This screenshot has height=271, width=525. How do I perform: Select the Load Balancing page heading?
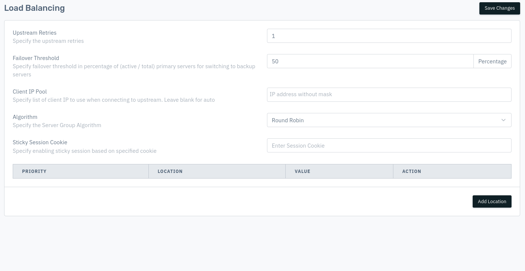click(34, 8)
